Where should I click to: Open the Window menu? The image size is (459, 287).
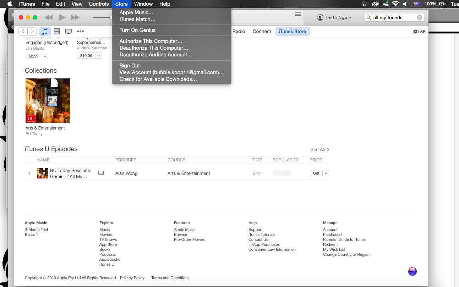pyautogui.click(x=143, y=4)
